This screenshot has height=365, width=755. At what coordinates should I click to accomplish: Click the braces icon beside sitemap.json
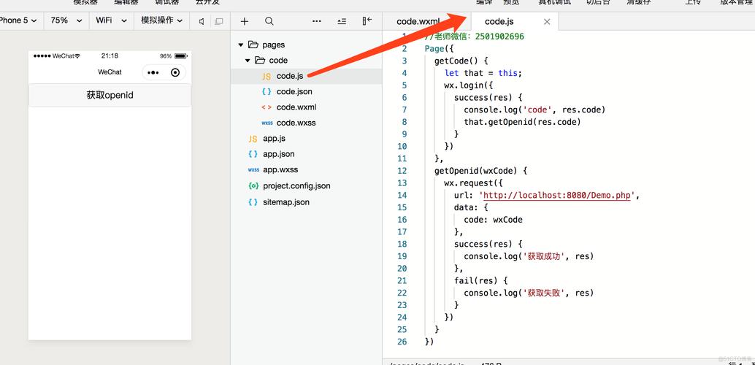pyautogui.click(x=253, y=202)
